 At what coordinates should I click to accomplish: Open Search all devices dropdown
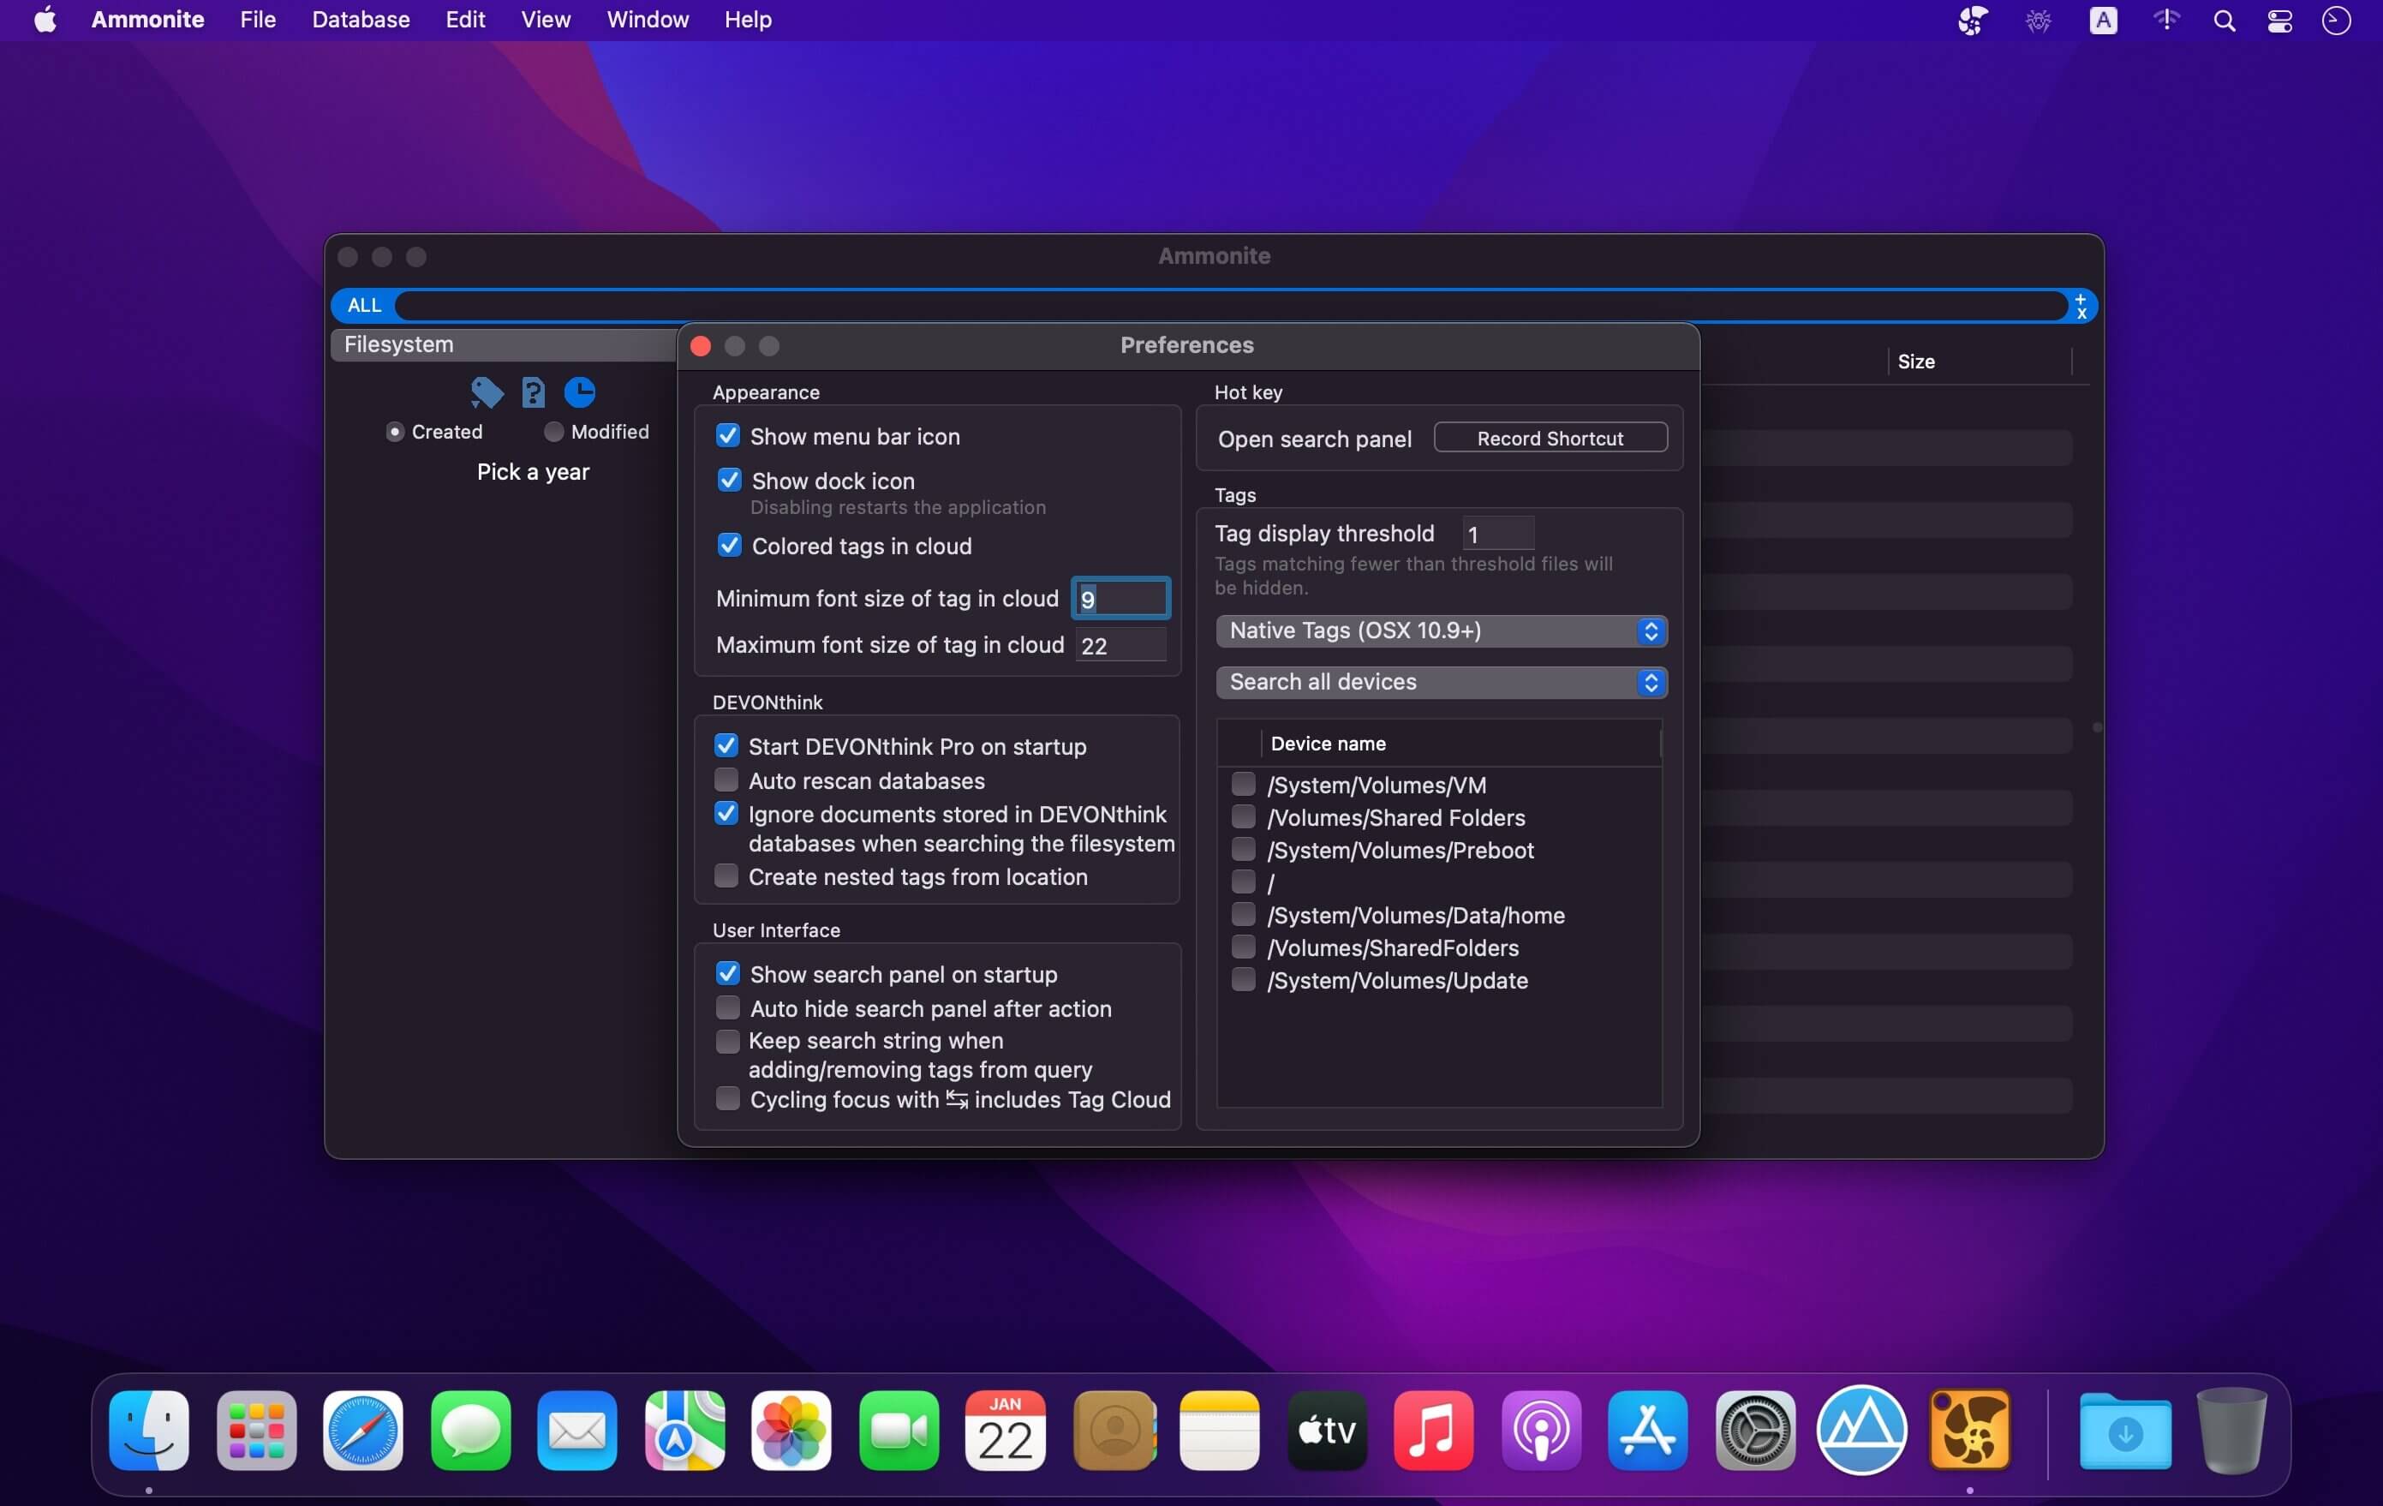(1441, 682)
